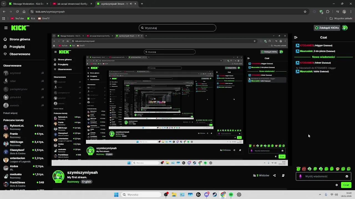Open the Rozmowy category link
355x199 pixels.
pyautogui.click(x=73, y=182)
